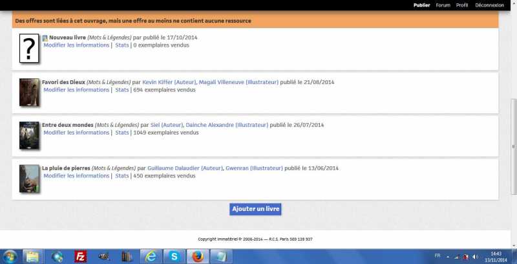Click the question mark placeholder cover
This screenshot has width=517, height=264.
tap(29, 49)
